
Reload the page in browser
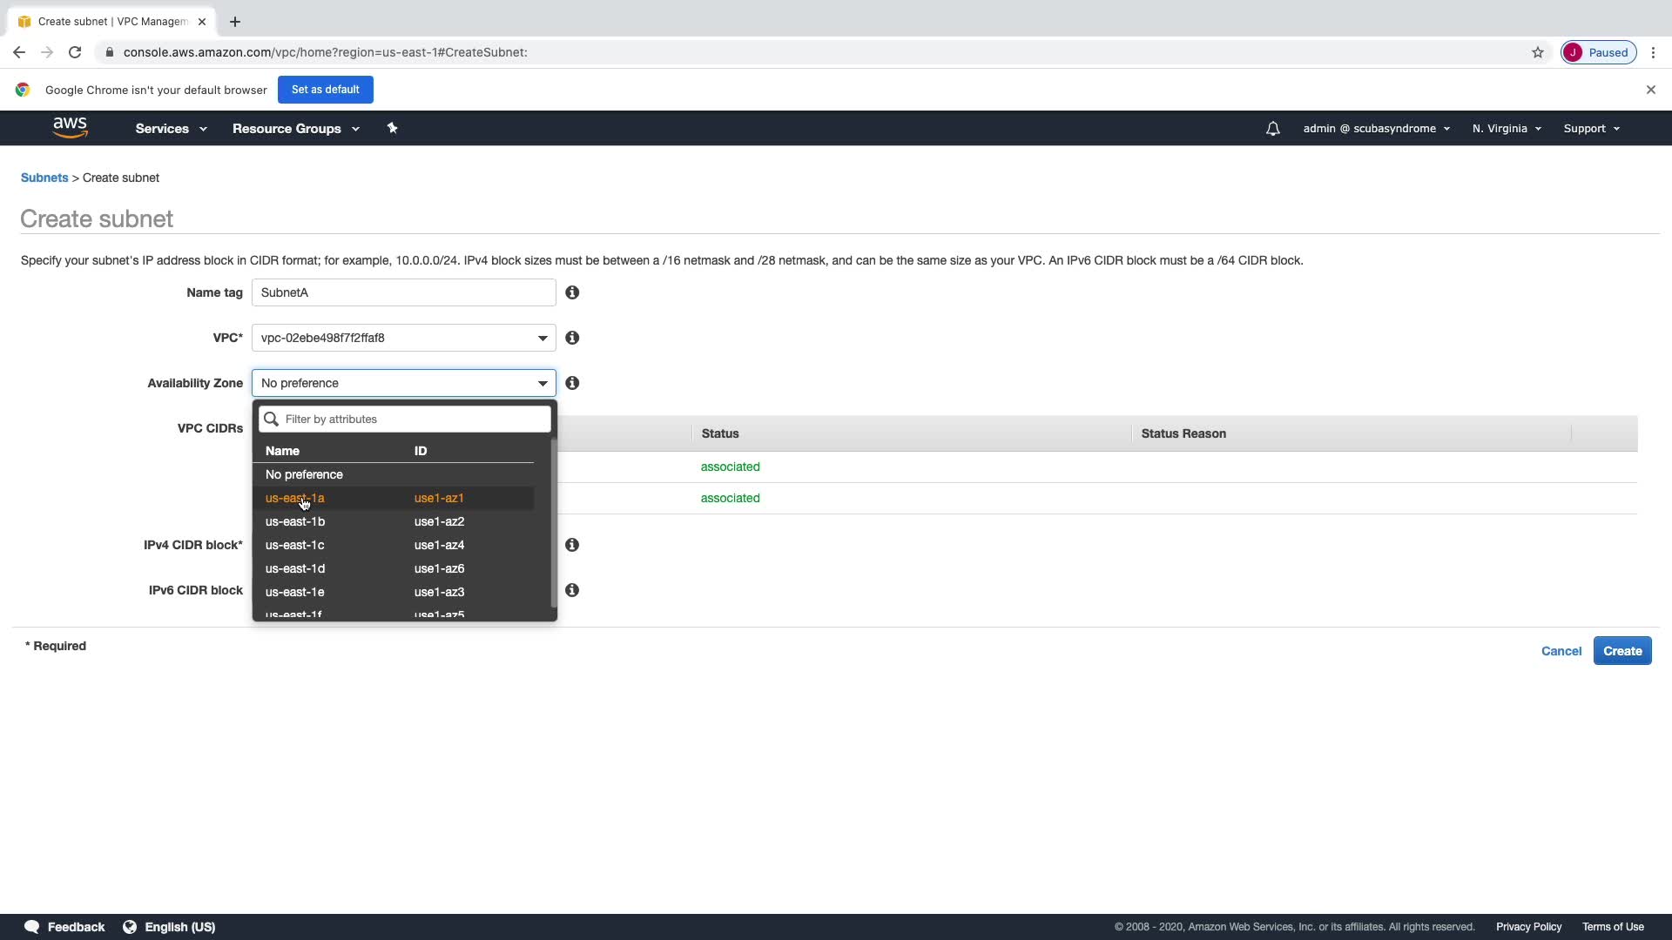pos(75,52)
